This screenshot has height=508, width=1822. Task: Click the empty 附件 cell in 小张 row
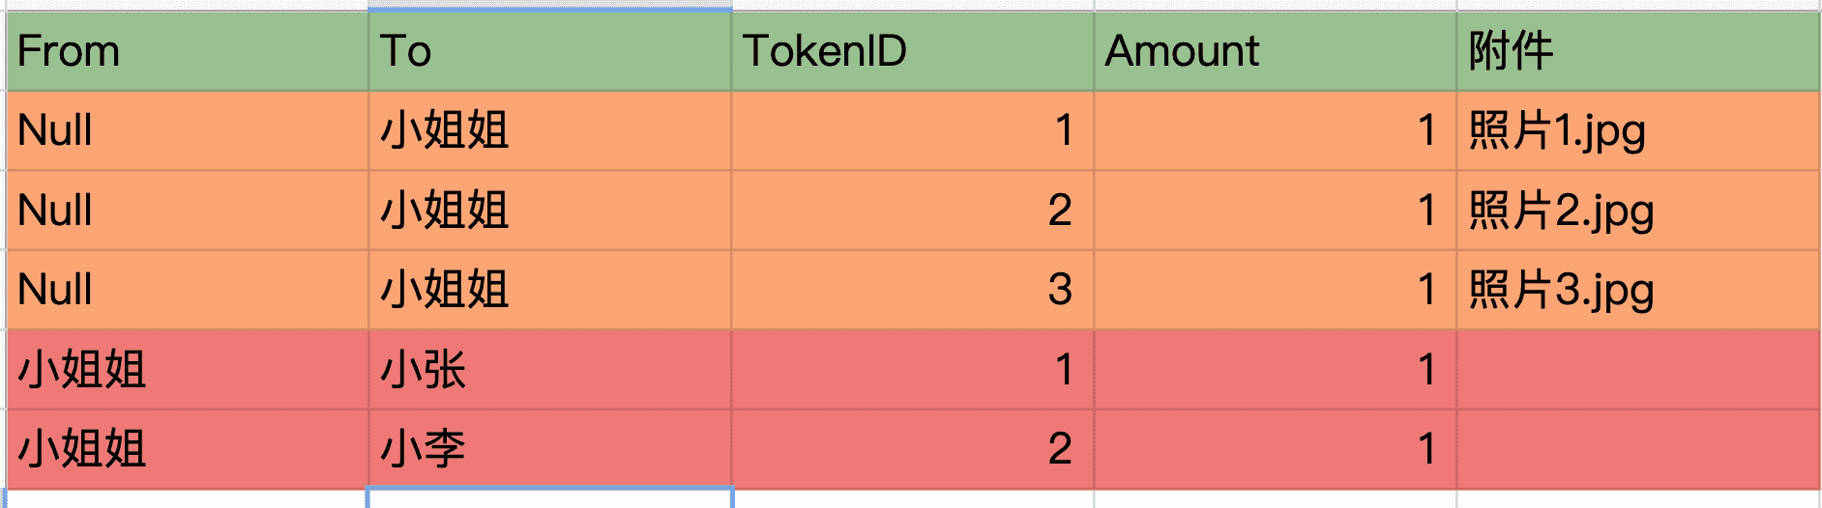point(1638,370)
